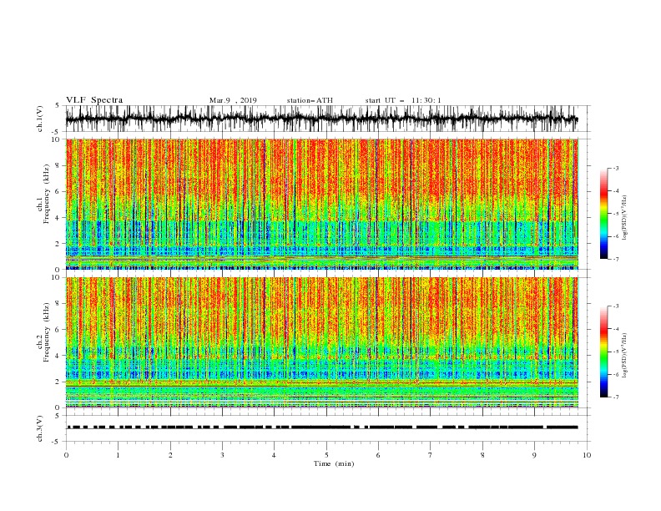Click the "ch.3(V)" axis label

click(x=40, y=428)
